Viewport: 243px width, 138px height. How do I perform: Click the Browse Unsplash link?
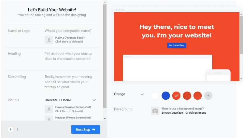point(172,113)
